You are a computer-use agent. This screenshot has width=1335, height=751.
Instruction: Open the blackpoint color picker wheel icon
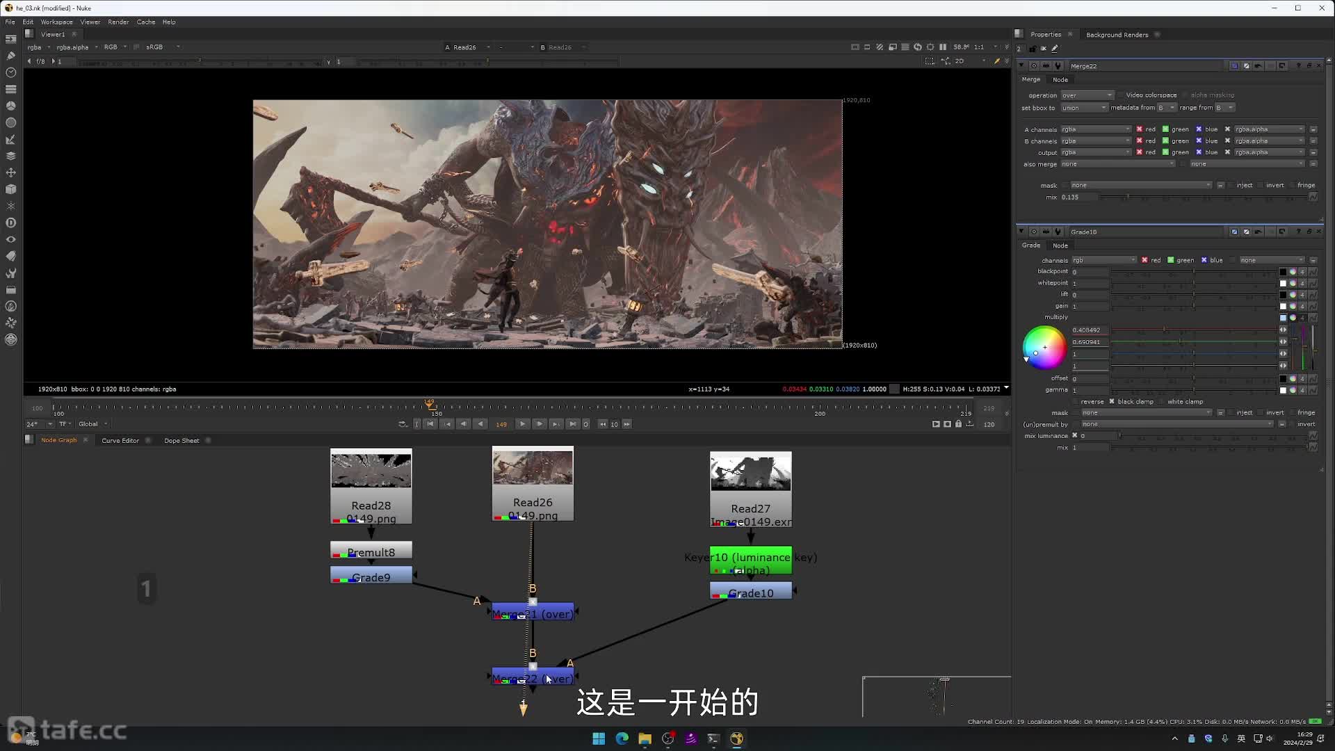point(1293,272)
